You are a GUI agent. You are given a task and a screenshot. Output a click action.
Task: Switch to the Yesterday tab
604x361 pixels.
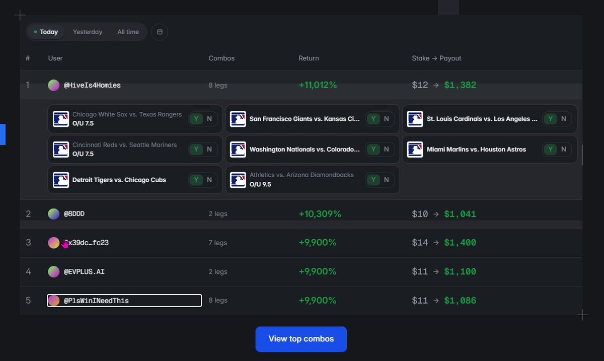point(88,32)
